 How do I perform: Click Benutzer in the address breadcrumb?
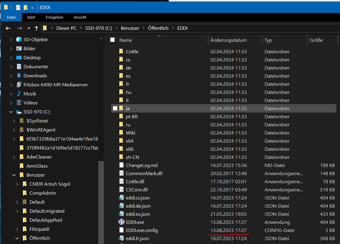pos(130,28)
